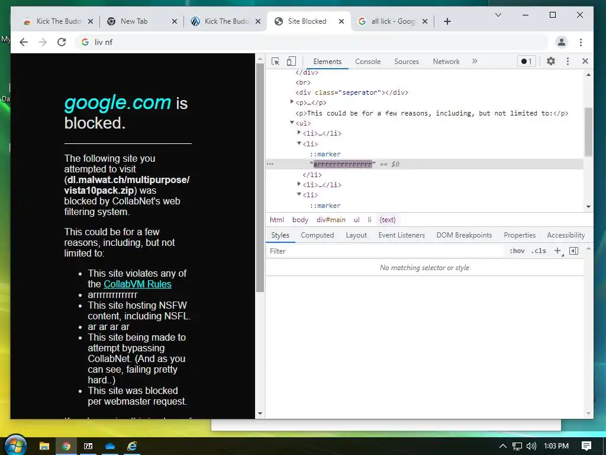
Task: Toggle the device toolbar icon
Action: coord(291,61)
